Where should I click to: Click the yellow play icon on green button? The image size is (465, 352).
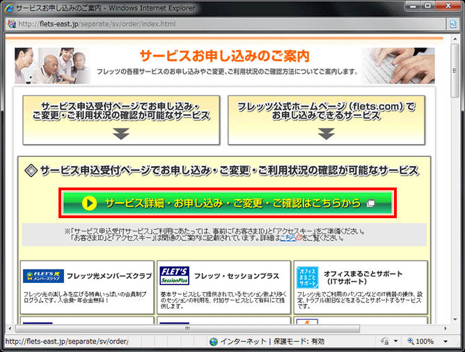click(89, 203)
